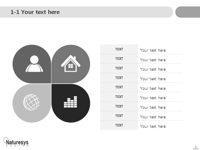Viewport: 200px width, 150px height.
Task: Click the wireframe globe icon
Action: click(x=31, y=102)
